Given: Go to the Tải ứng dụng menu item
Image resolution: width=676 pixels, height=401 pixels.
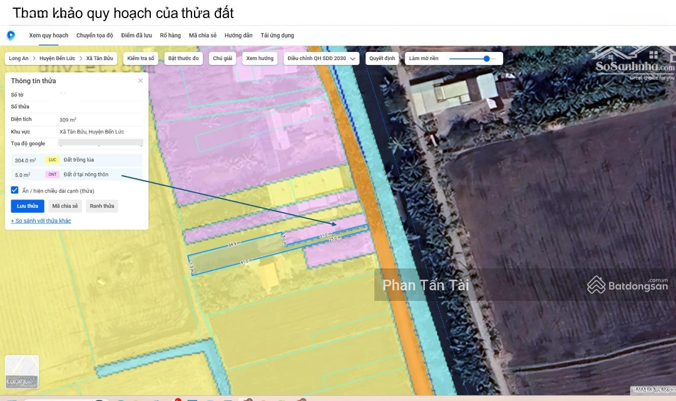Looking at the screenshot, I should coord(277,36).
